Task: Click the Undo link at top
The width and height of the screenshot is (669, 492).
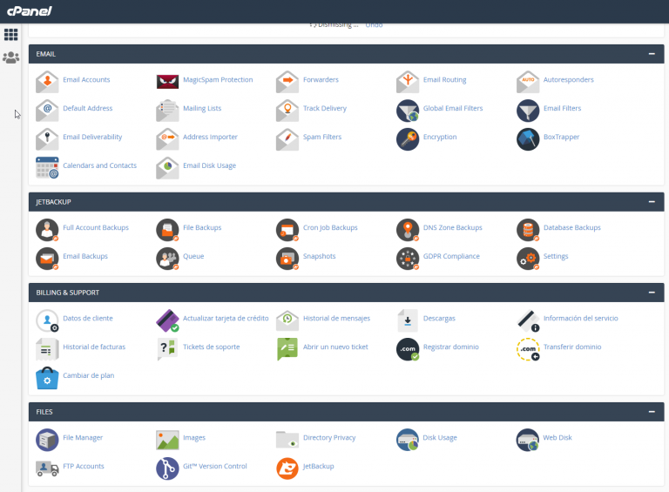Action: tap(374, 25)
